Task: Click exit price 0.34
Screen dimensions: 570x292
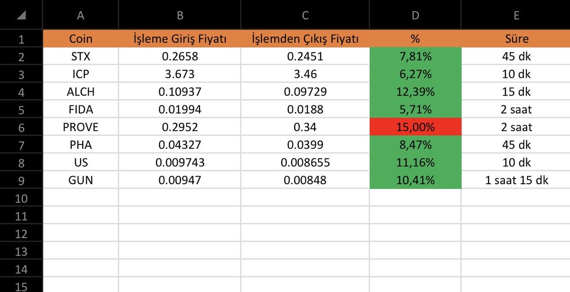Action: (x=305, y=127)
